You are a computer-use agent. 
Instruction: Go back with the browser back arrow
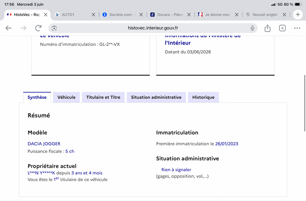[8, 28]
